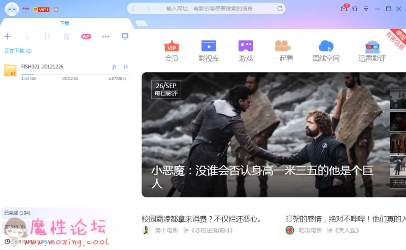Screen dimensions: 406x250
Task: Pause the FISH321-20121226 download
Action: click(x=125, y=67)
